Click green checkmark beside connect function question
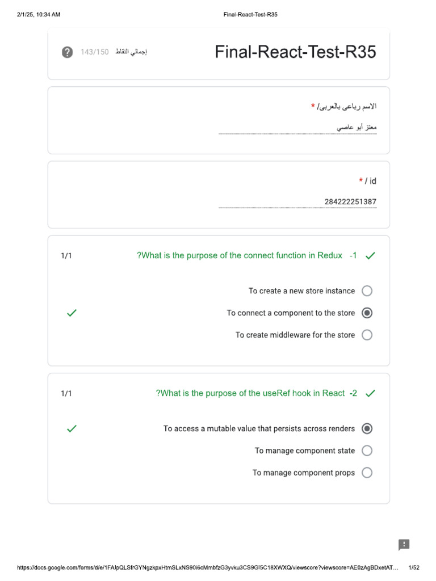The height and width of the screenshot is (581, 436). 370,256
